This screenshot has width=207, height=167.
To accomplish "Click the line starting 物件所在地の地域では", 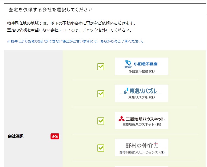I will point(71,23).
